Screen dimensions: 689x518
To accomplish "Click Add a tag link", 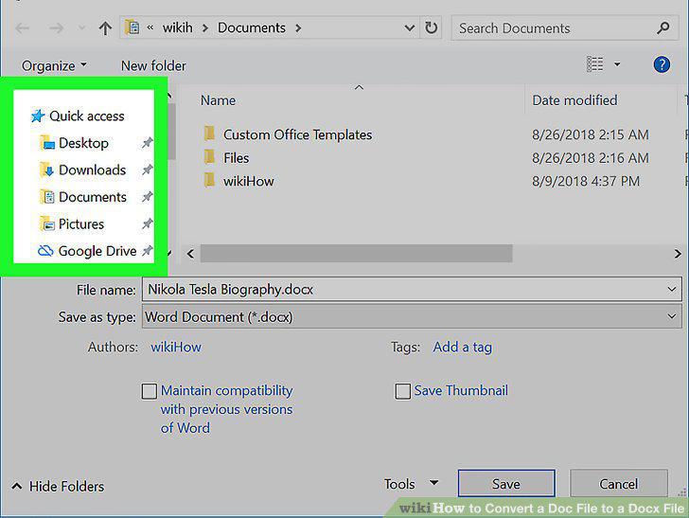I will 462,347.
